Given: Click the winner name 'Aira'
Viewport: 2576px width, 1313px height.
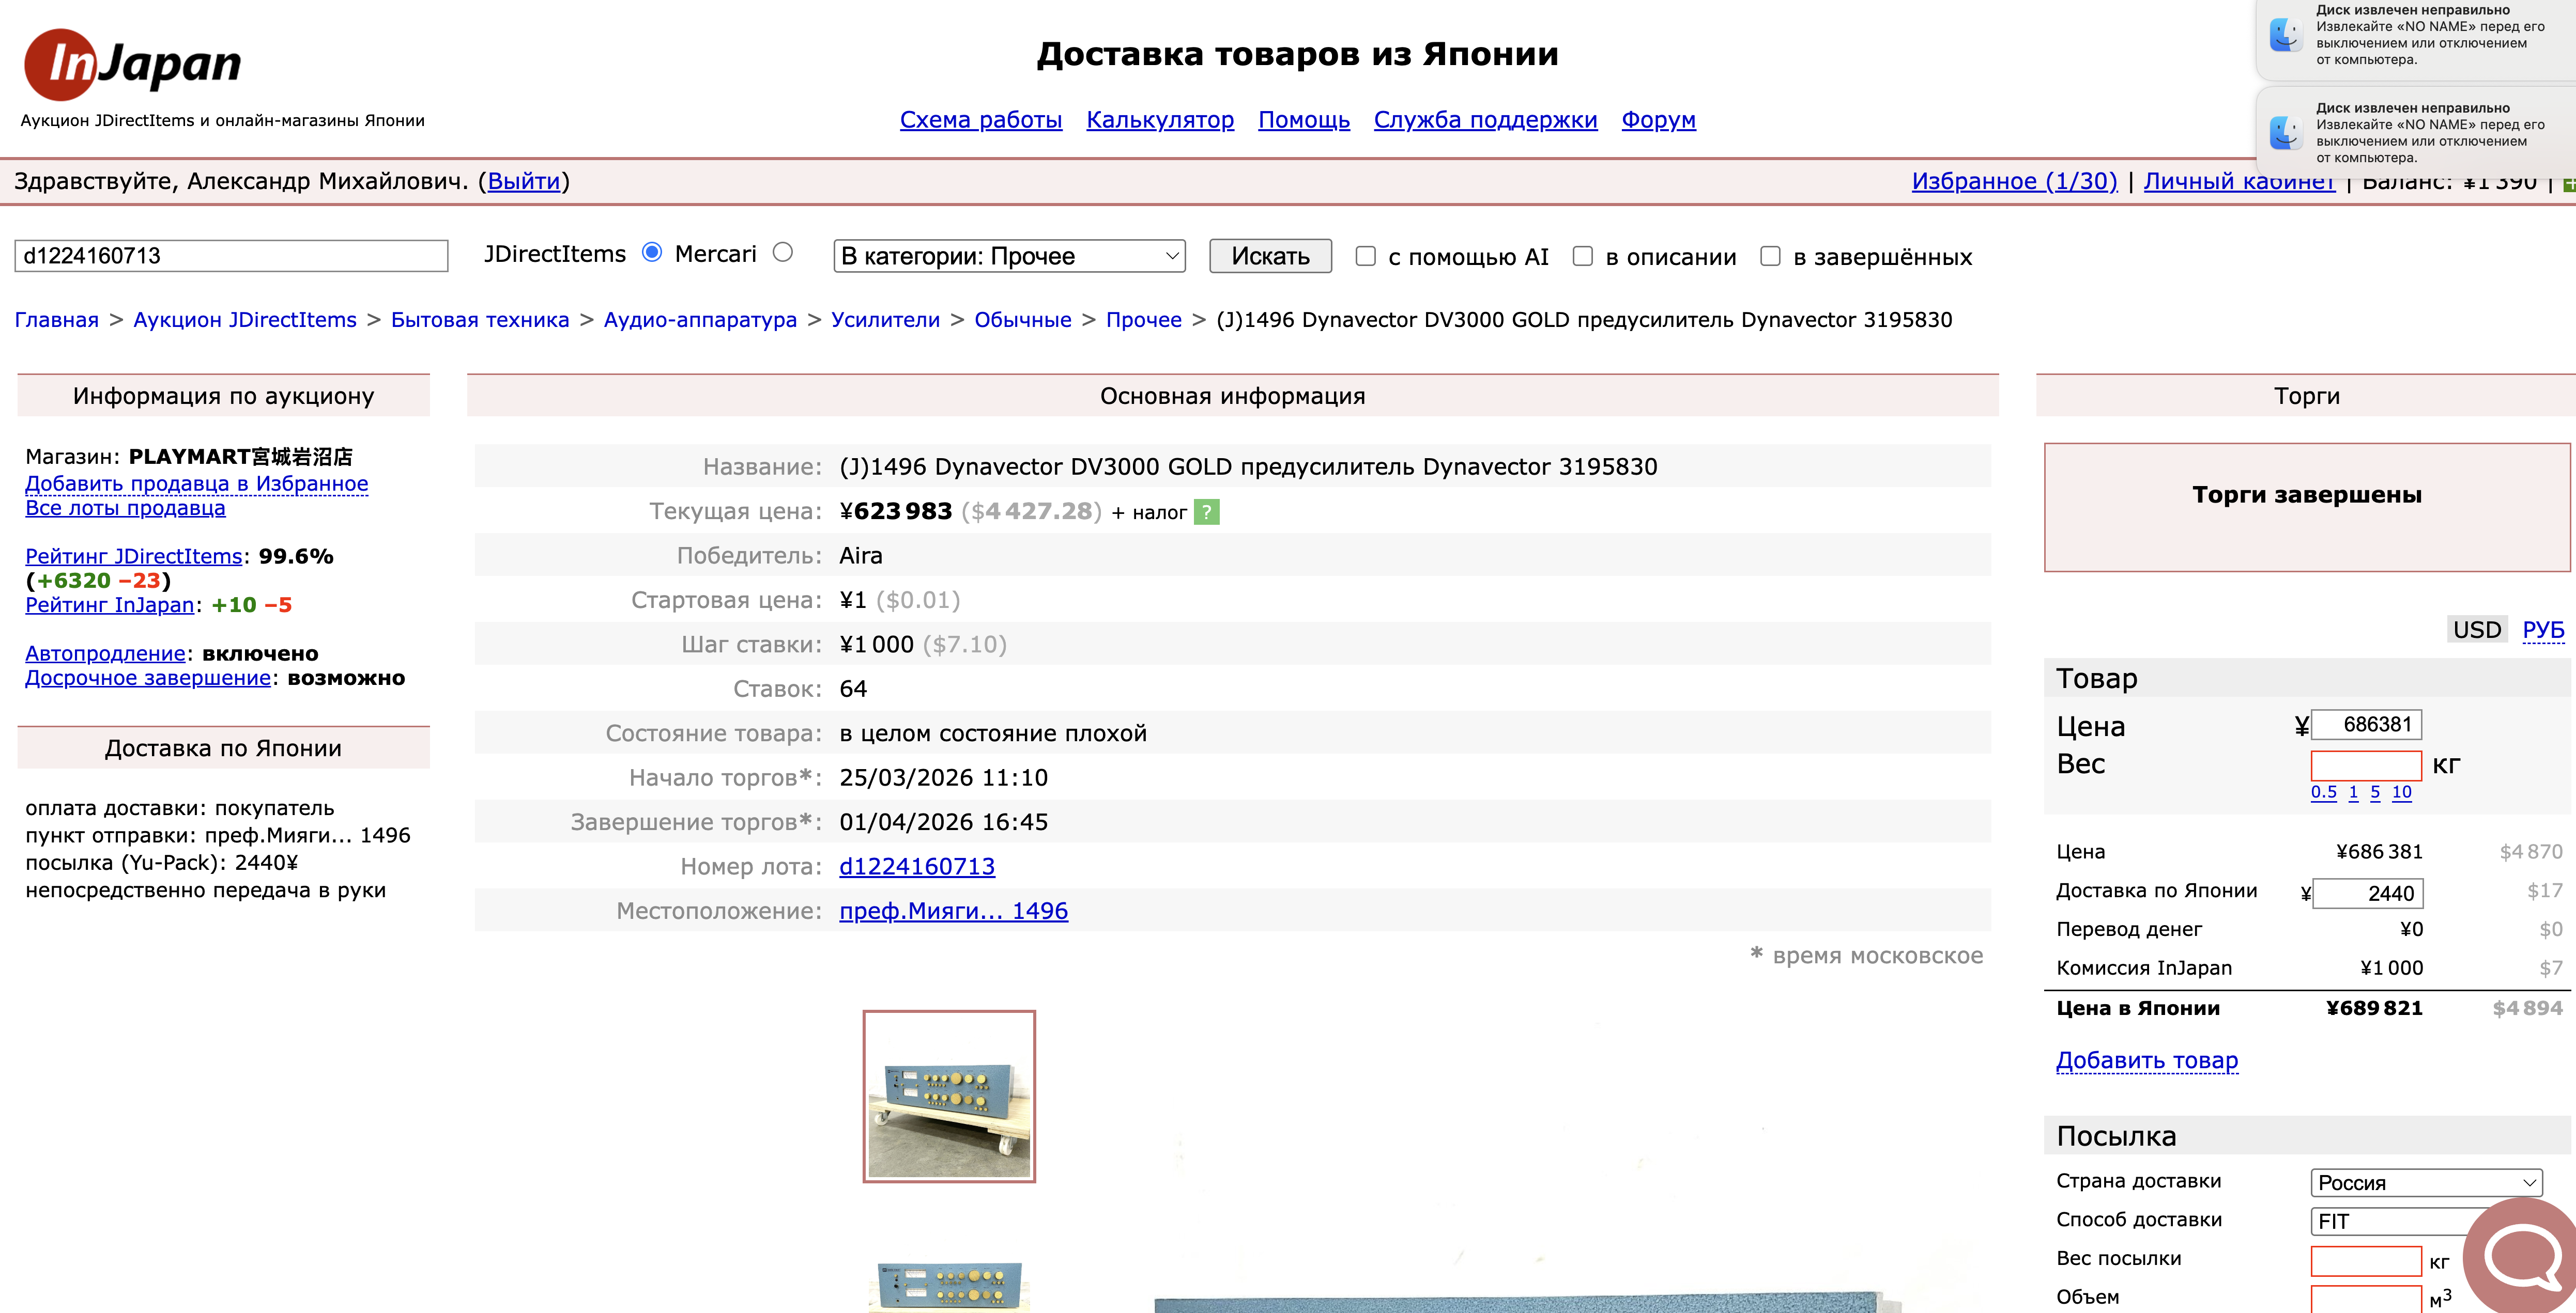Looking at the screenshot, I should [x=861, y=556].
